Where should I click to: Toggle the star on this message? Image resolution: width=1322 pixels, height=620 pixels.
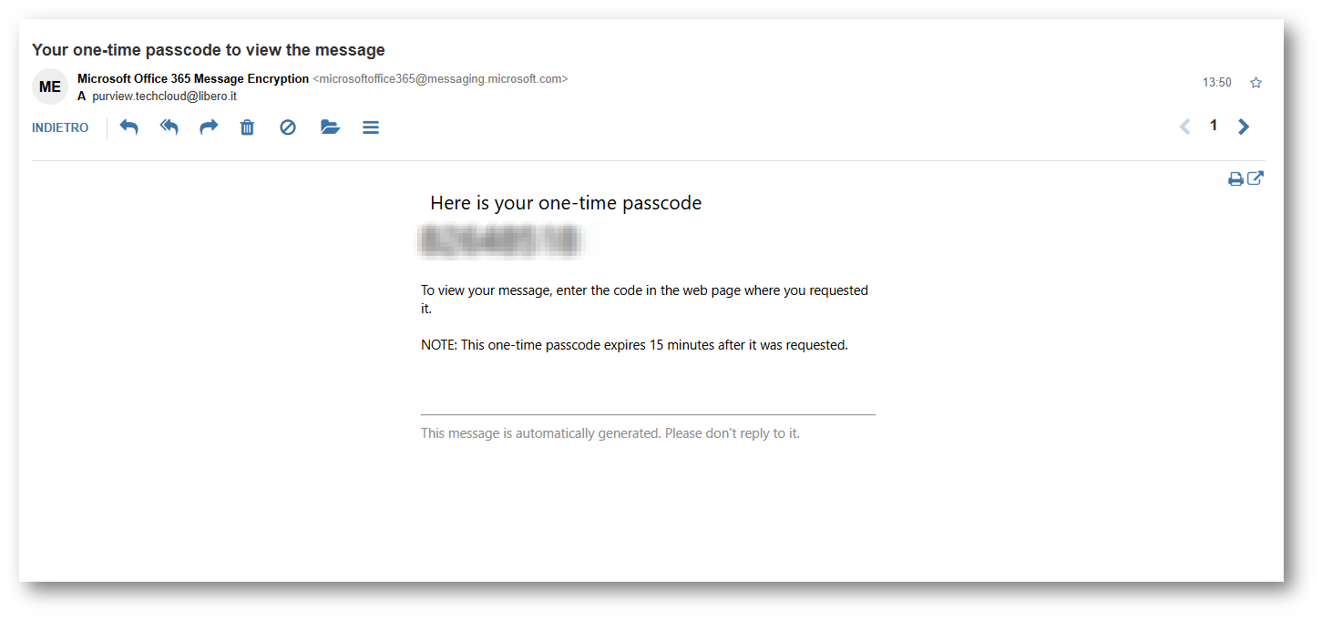tap(1256, 83)
